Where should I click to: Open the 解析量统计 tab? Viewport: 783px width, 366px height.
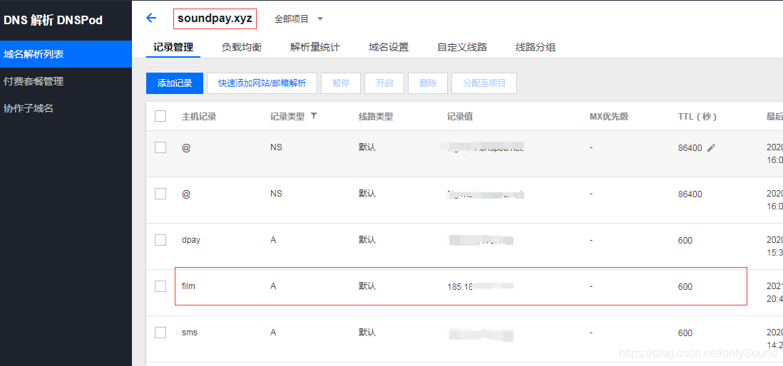[x=314, y=47]
